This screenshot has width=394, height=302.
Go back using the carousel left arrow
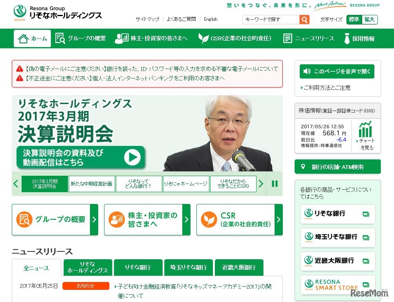pos(16,183)
